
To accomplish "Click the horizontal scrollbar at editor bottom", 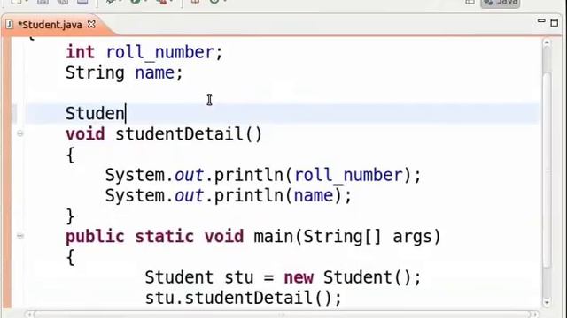I will click(282, 314).
